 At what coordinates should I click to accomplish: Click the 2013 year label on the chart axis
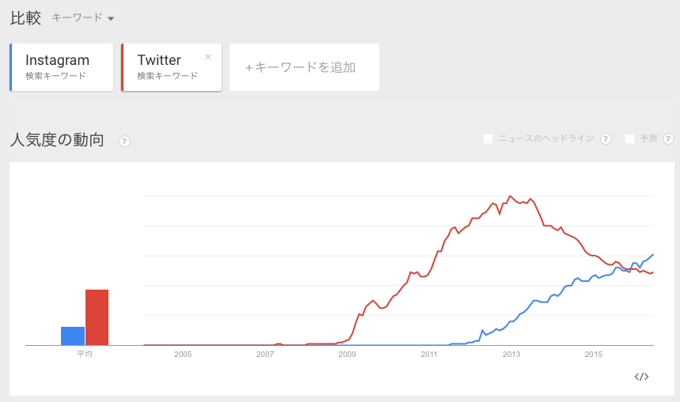511,354
